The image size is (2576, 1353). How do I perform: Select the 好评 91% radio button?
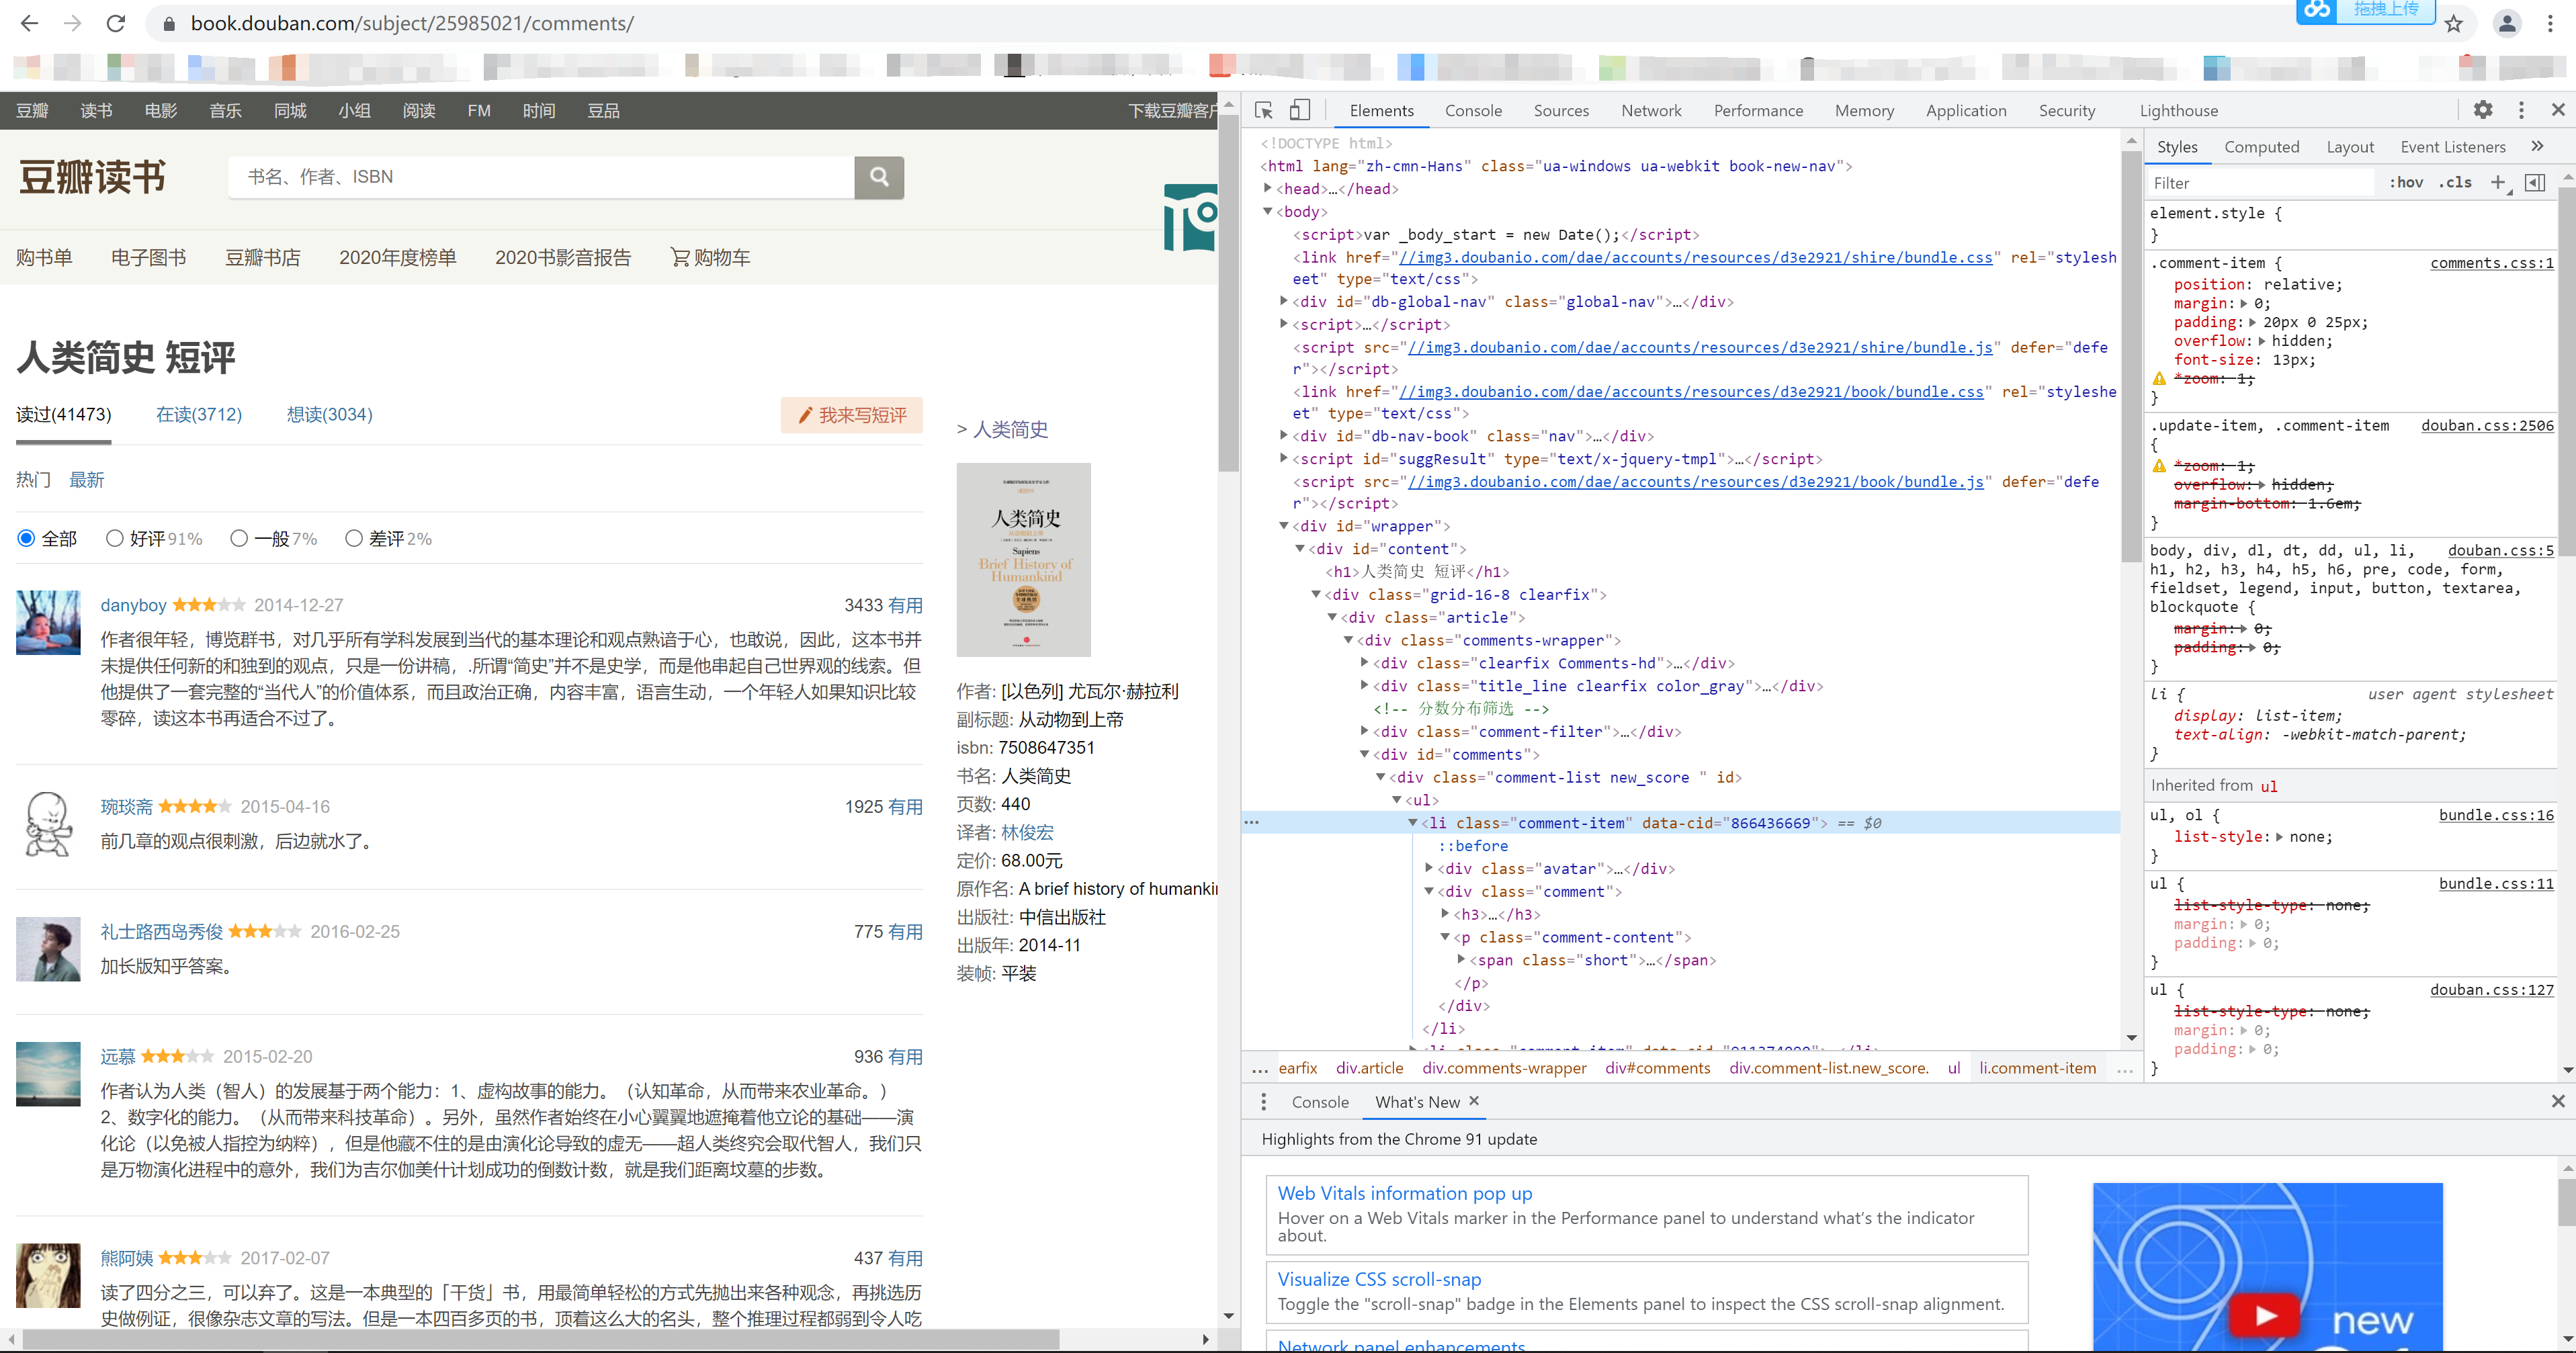115,538
